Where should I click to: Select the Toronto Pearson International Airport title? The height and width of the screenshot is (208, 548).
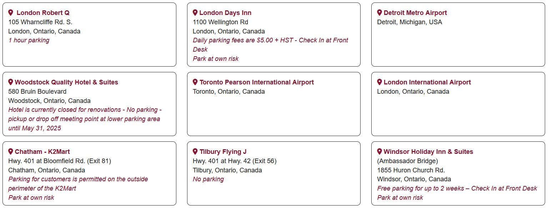(257, 82)
